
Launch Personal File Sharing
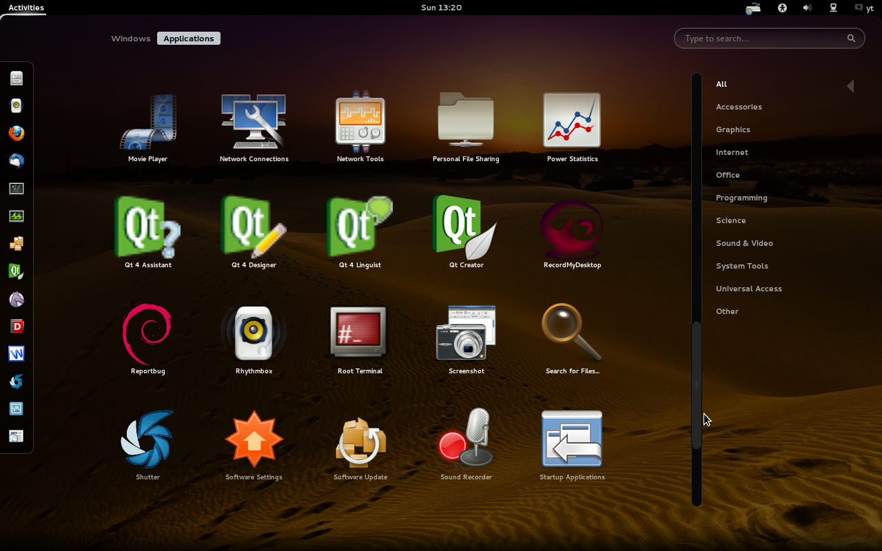coord(466,121)
